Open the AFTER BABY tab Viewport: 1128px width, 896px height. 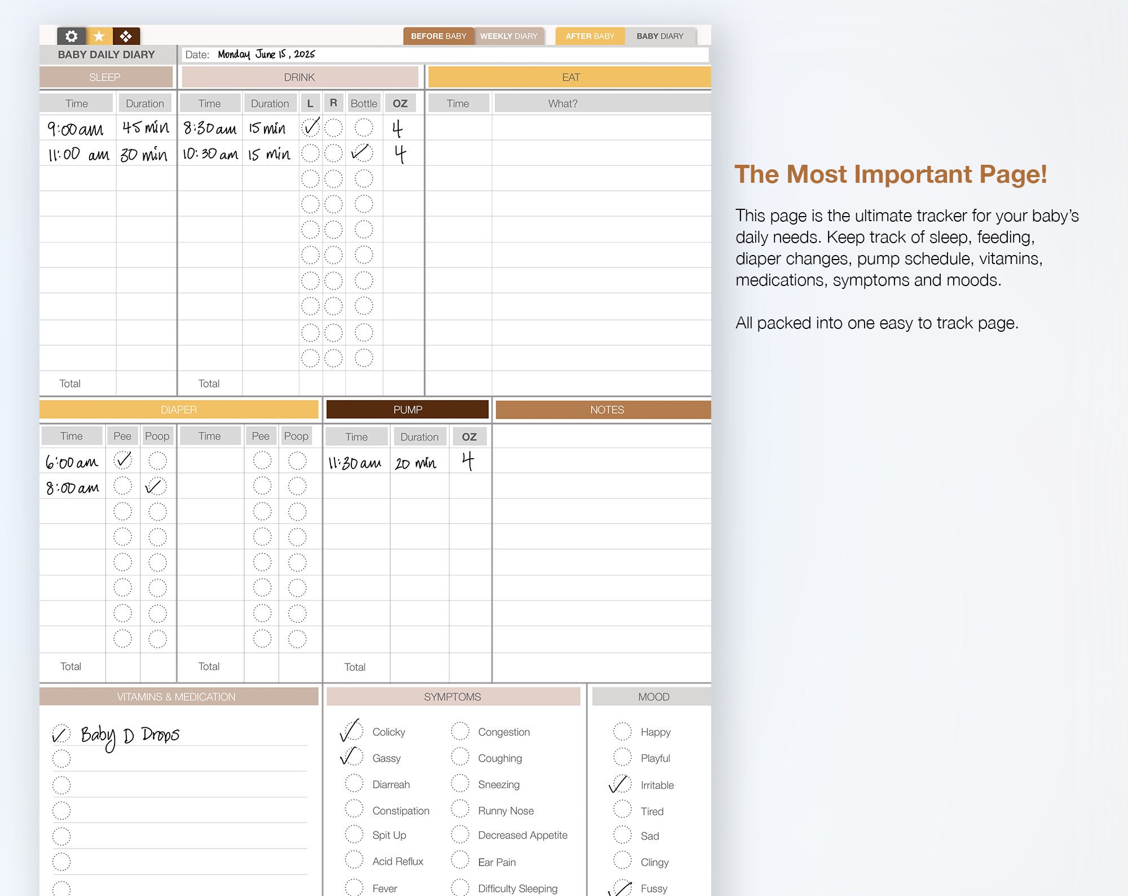coord(589,36)
